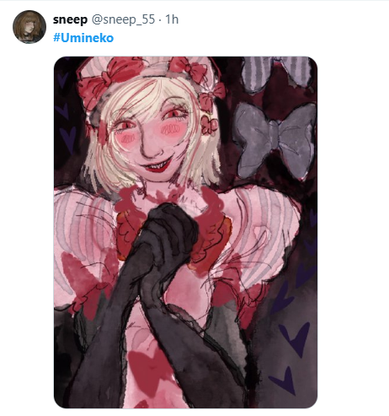Click the small red bow earring
The height and width of the screenshot is (416, 389).
210,126
